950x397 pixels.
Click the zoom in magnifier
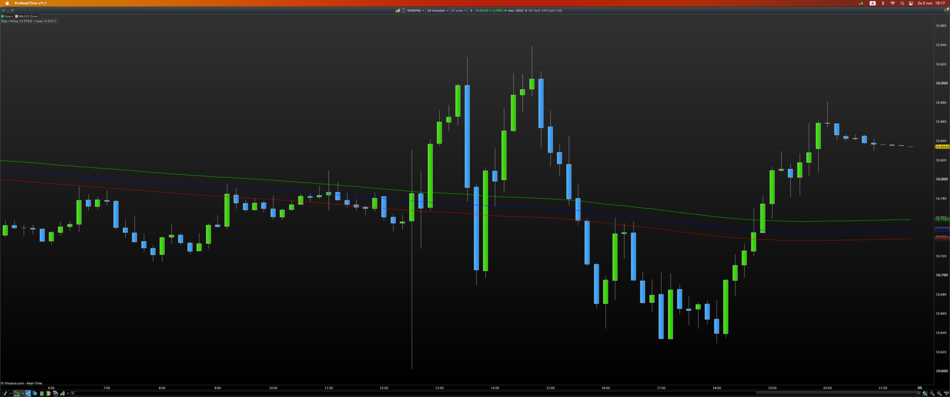coord(939,393)
